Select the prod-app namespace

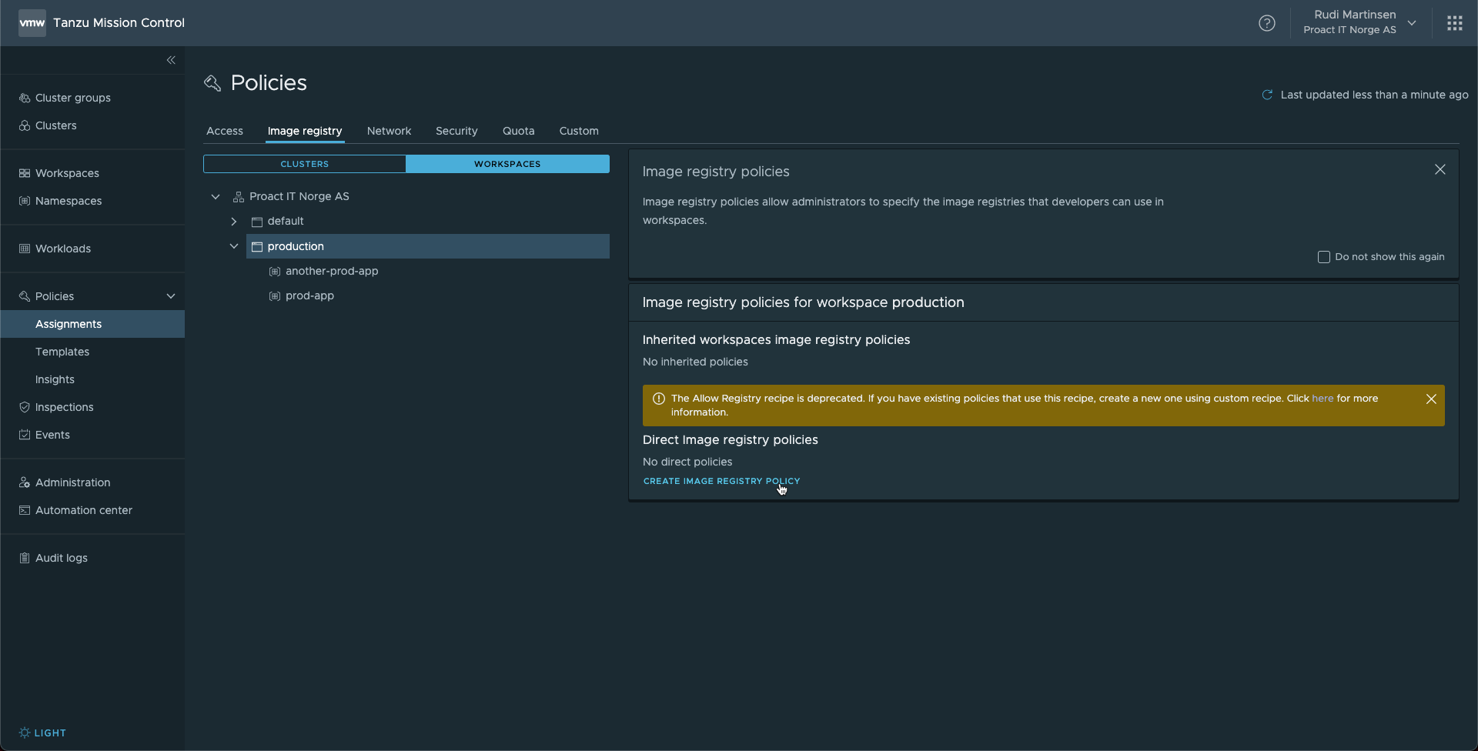click(309, 295)
